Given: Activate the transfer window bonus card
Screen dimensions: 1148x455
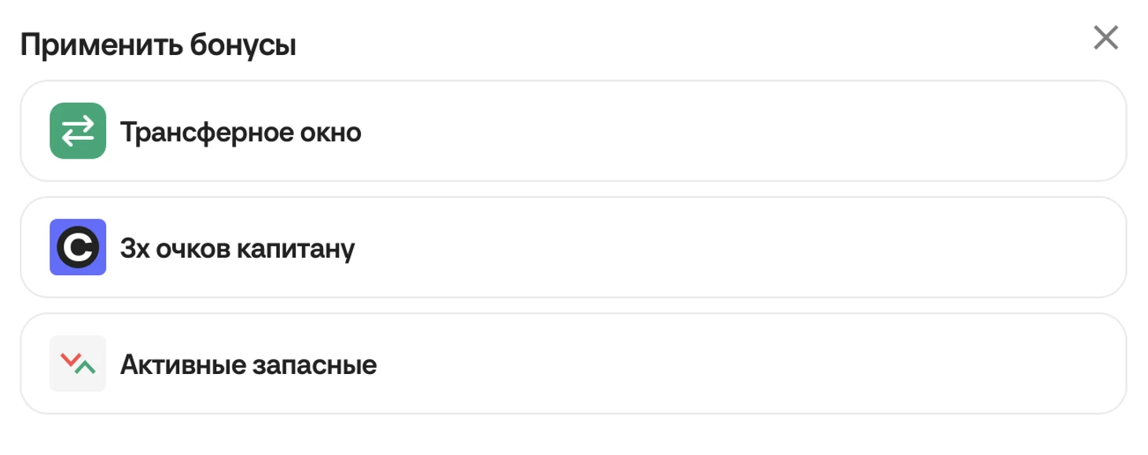Looking at the screenshot, I should click(573, 131).
